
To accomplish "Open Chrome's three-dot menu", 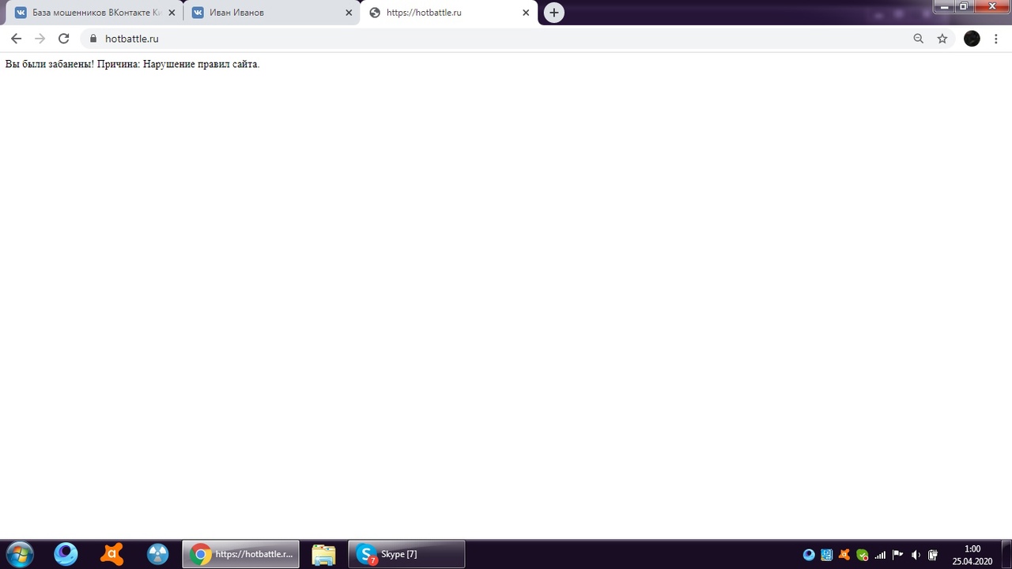I will pyautogui.click(x=995, y=39).
